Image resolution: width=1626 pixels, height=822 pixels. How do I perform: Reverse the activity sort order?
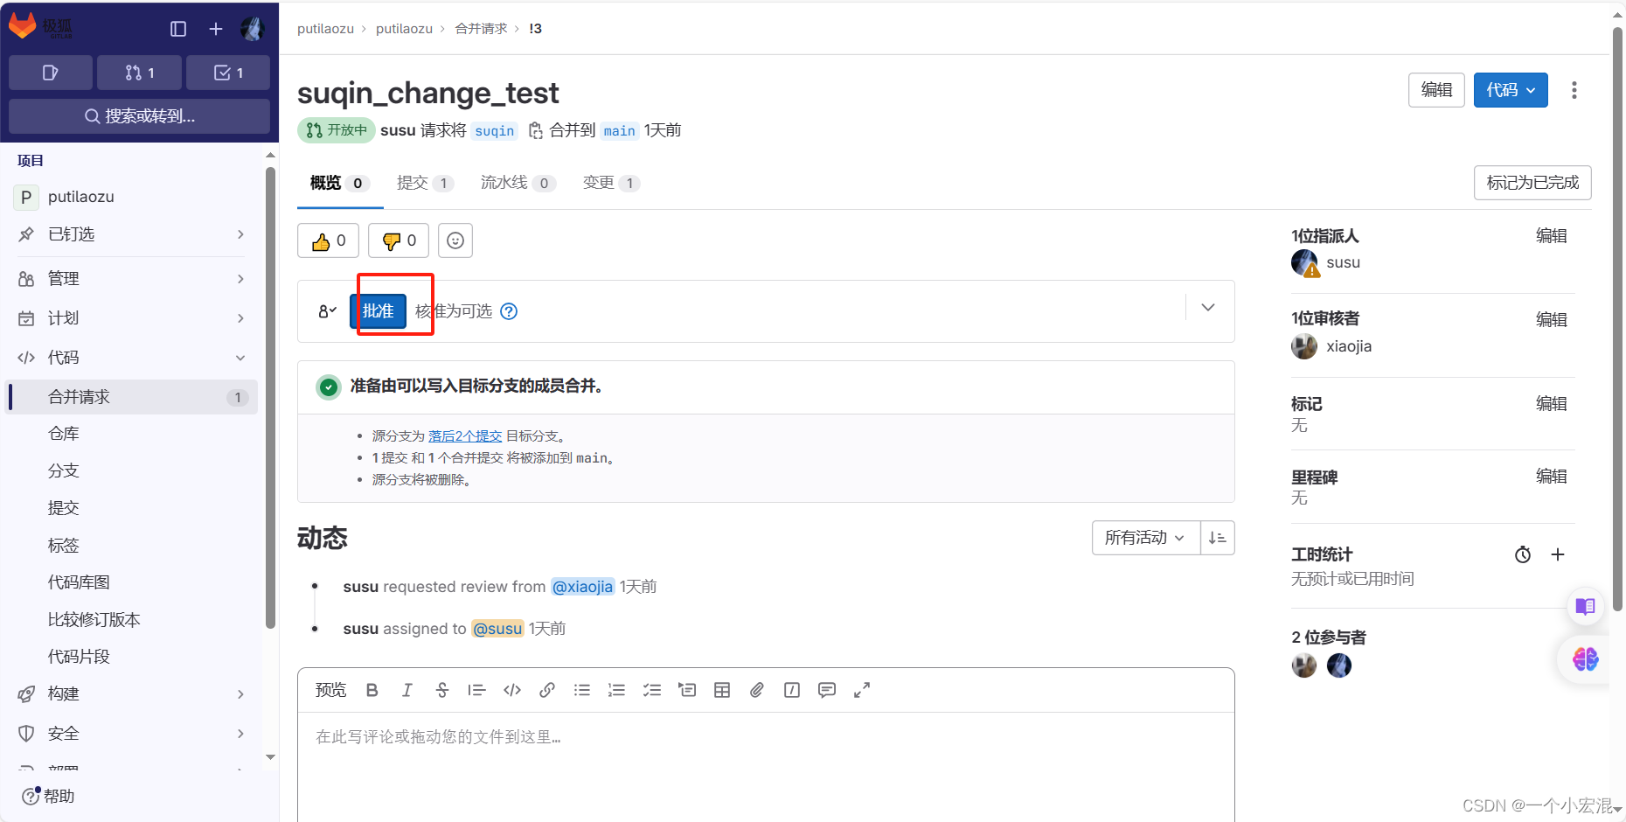click(x=1218, y=538)
